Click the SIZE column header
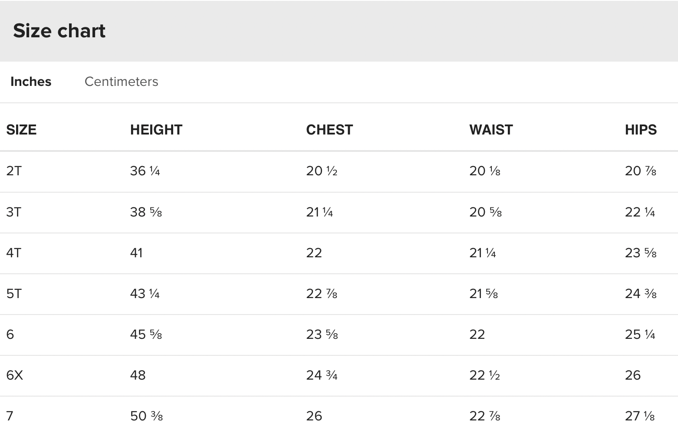The width and height of the screenshot is (678, 433). tap(21, 130)
